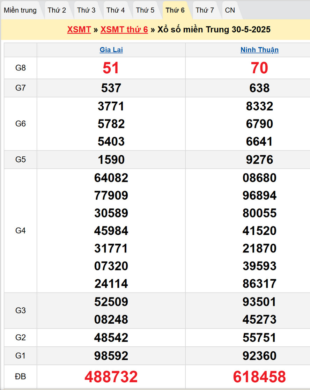Screen dimensions: 310x390
Task: Select the active Thứ 6 tab
Action: tap(175, 10)
